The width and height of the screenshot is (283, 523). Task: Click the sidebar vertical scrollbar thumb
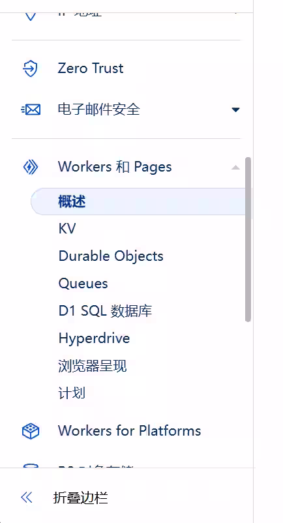pyautogui.click(x=248, y=239)
